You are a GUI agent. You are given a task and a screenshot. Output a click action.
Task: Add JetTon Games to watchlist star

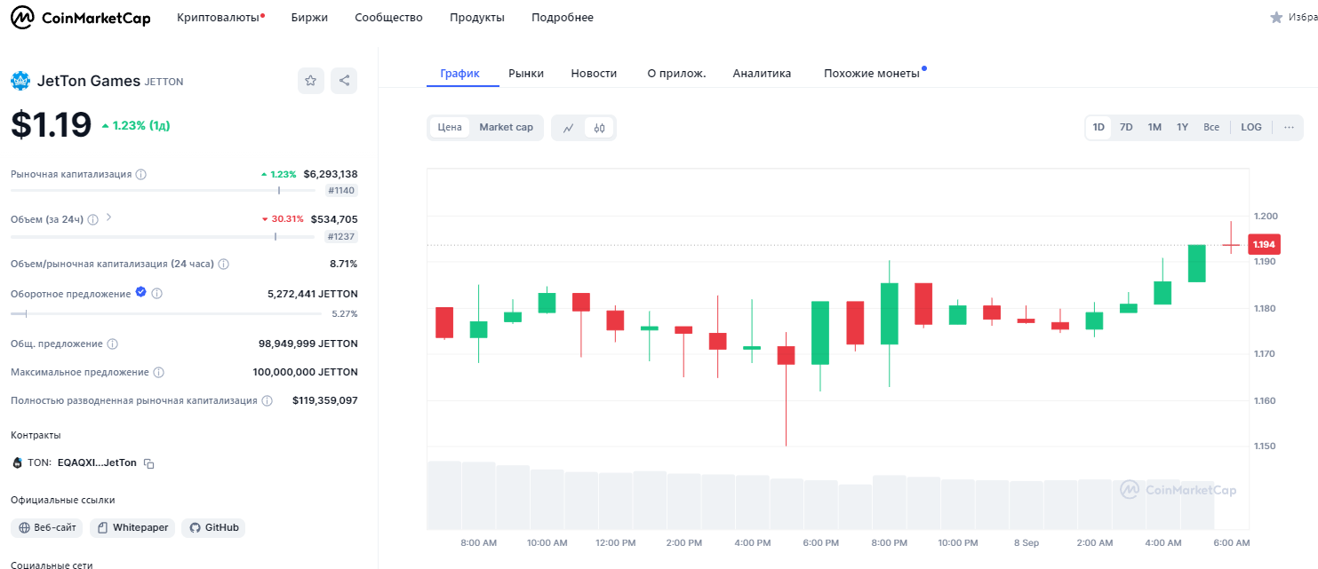310,81
